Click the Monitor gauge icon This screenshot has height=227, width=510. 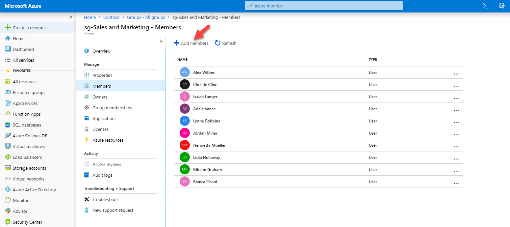pos(8,200)
